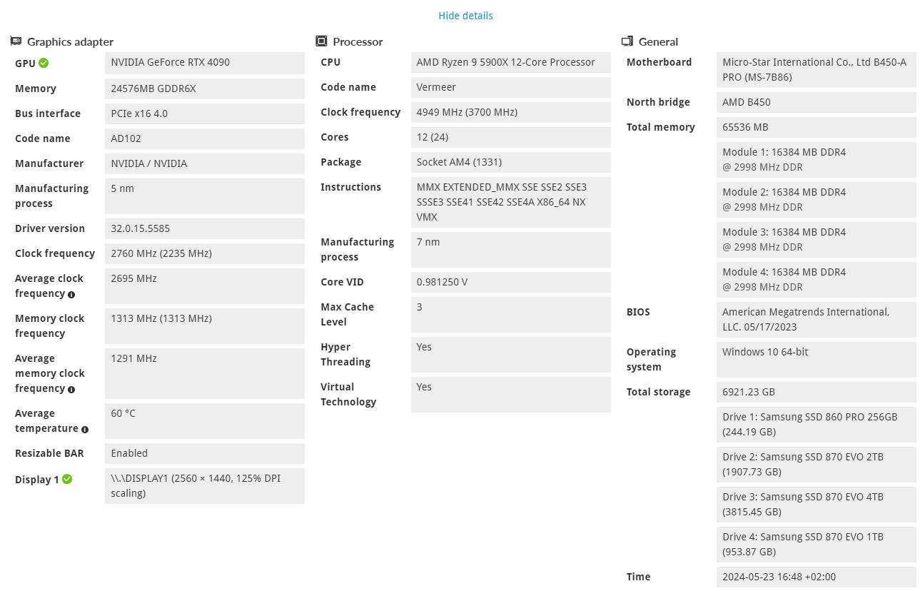The width and height of the screenshot is (920, 591).
Task: Click the Module 4 memory entry
Action: point(817,280)
